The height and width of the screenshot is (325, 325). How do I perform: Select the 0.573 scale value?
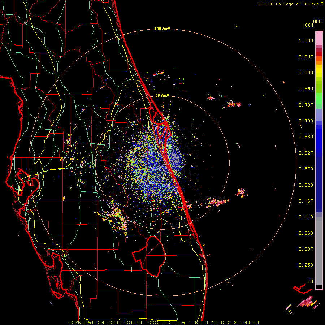[306, 169]
